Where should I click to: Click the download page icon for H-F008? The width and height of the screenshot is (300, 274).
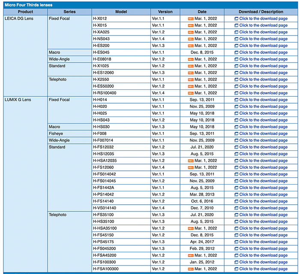click(x=237, y=134)
